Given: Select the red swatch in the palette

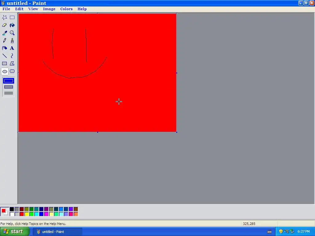Looking at the screenshot, I should [22, 214].
